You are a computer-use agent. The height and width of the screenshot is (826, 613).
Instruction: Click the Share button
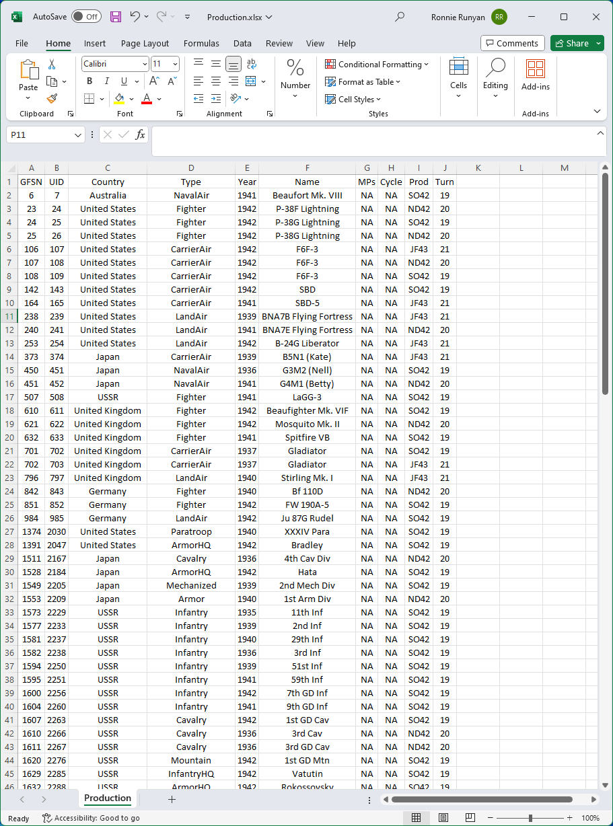coord(572,43)
